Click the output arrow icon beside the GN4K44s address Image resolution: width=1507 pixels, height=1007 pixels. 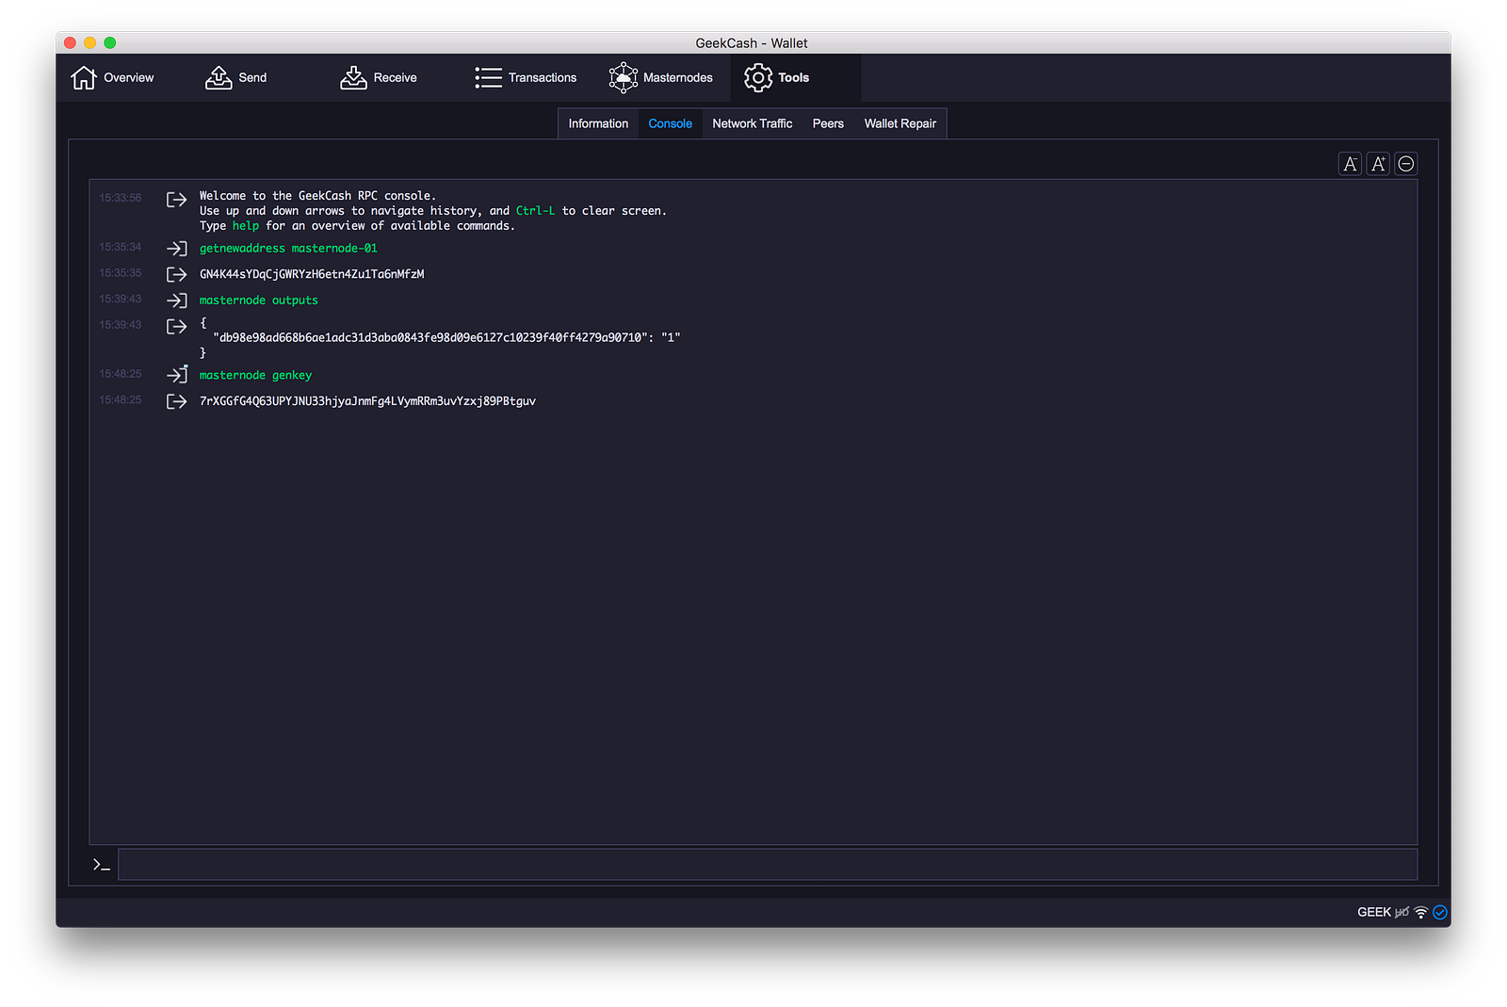[x=176, y=274]
